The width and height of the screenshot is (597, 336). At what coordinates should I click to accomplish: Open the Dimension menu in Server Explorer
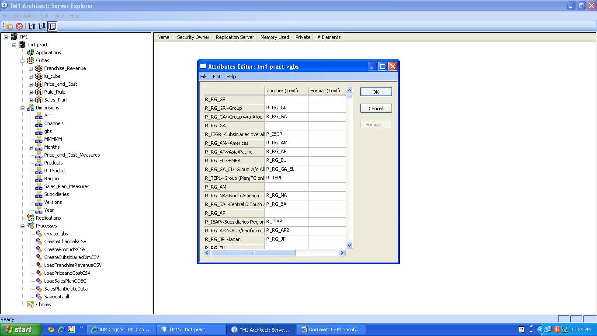(x=24, y=16)
